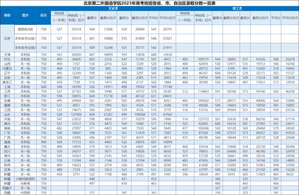Click rank value '102696' in 湖南 row

(203, 128)
